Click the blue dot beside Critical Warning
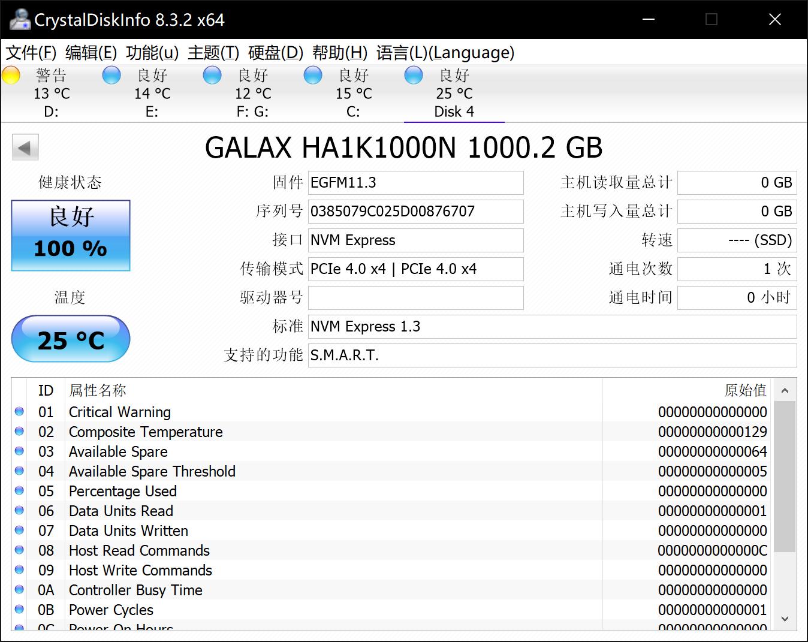The width and height of the screenshot is (808, 642). [19, 411]
